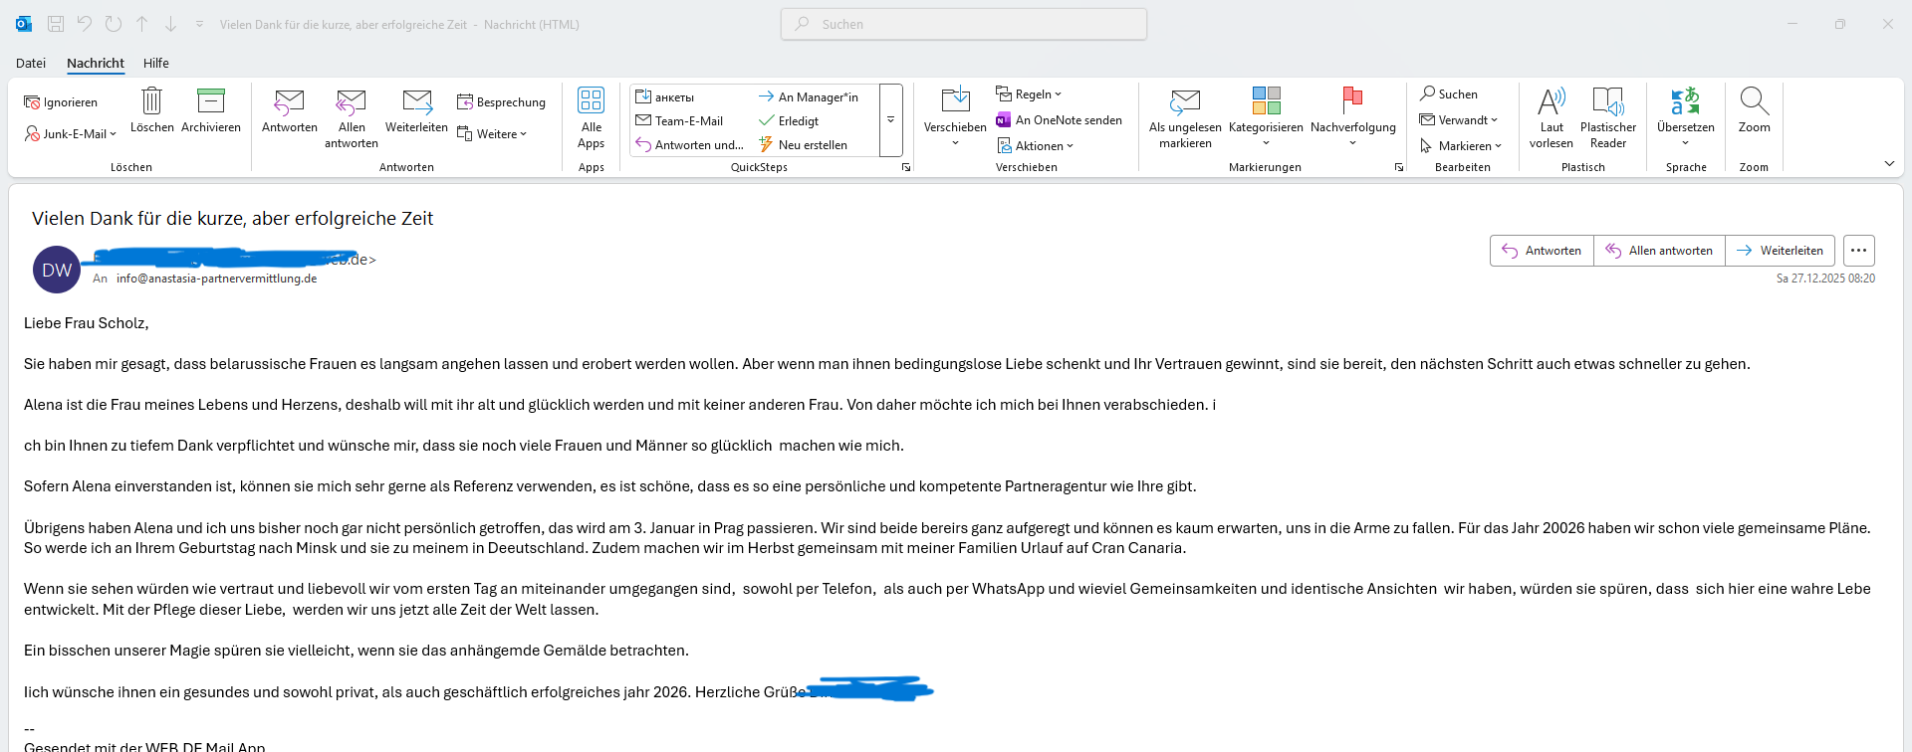The image size is (1912, 752).
Task: Click Weiterleiten button in message header
Action: pos(1780,251)
